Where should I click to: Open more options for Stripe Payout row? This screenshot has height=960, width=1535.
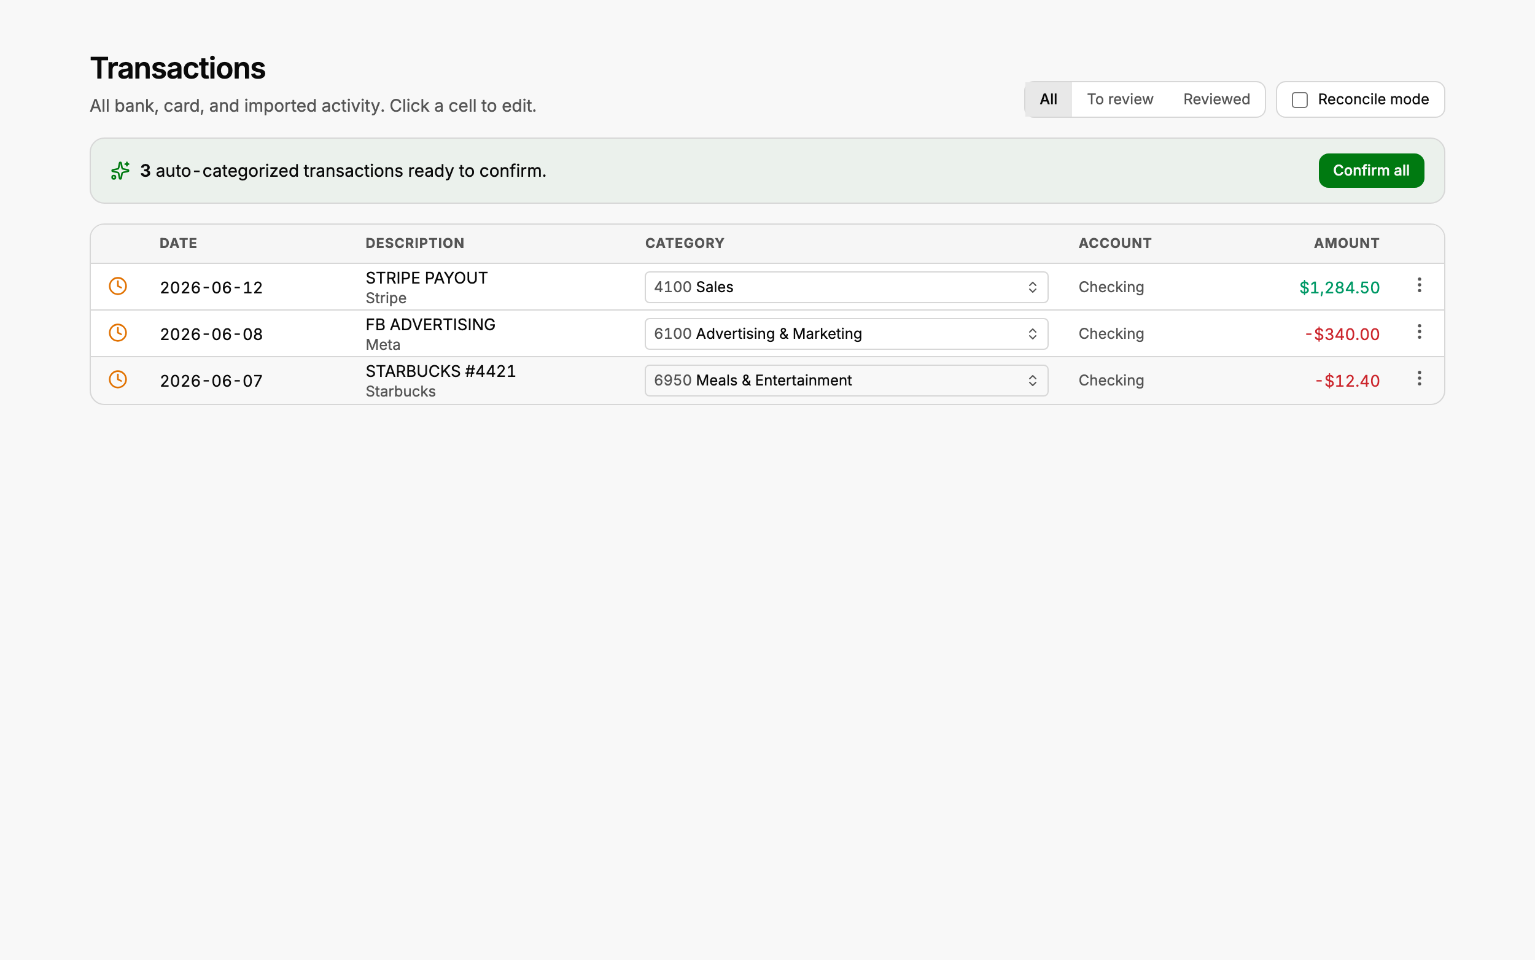1419,285
